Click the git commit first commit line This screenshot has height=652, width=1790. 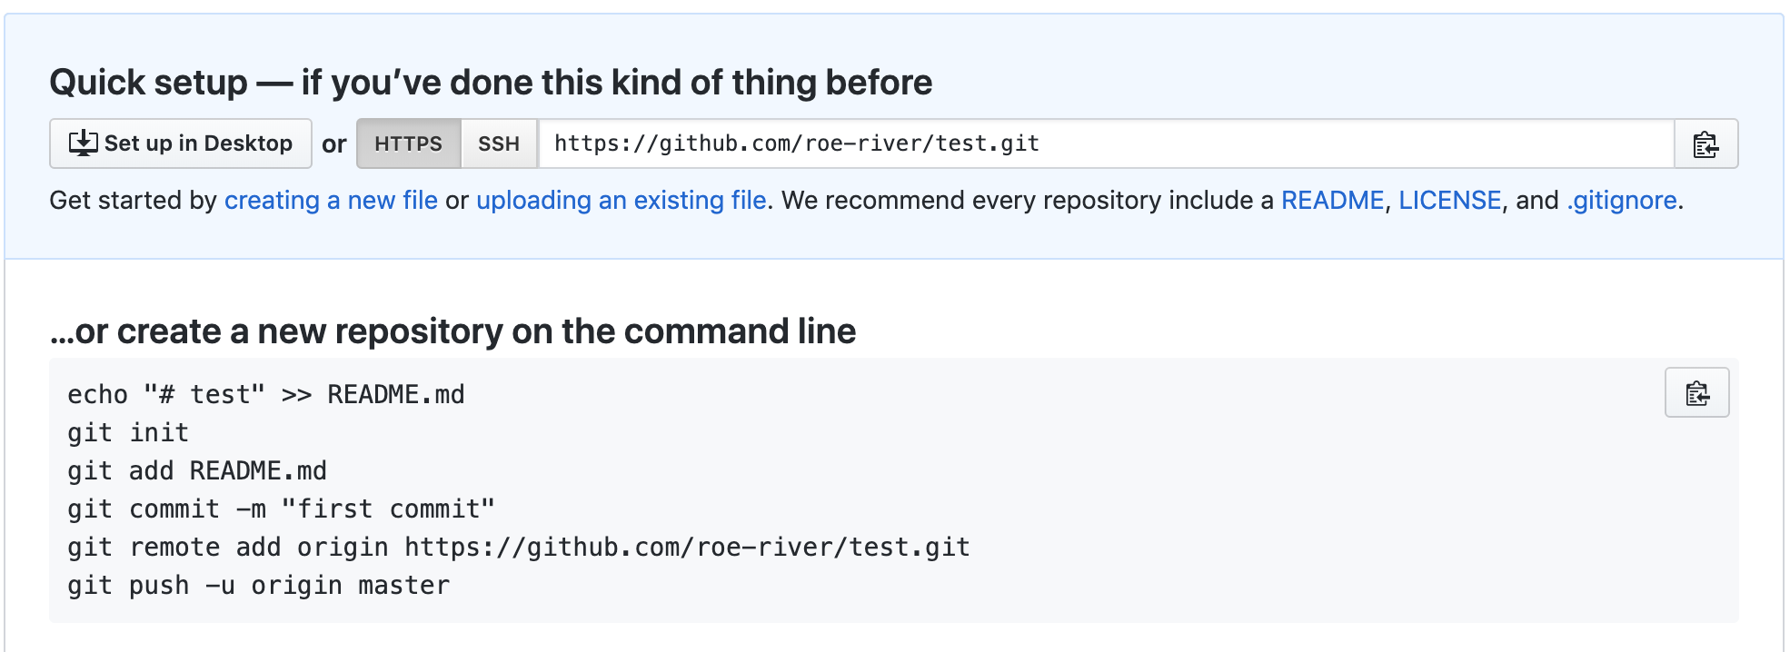pyautogui.click(x=281, y=509)
